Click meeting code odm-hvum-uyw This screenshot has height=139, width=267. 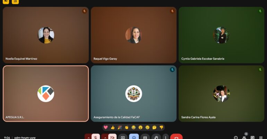pyautogui.click(x=25, y=138)
